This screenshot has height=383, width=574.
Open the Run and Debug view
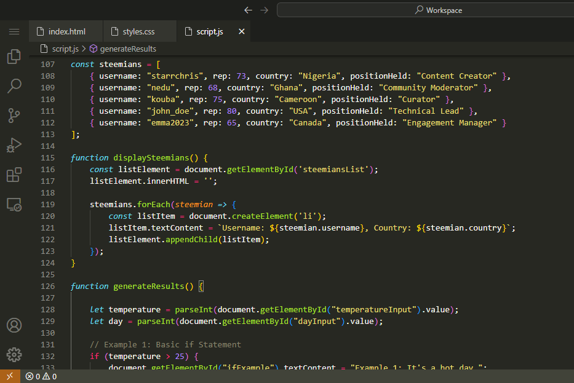click(x=14, y=145)
